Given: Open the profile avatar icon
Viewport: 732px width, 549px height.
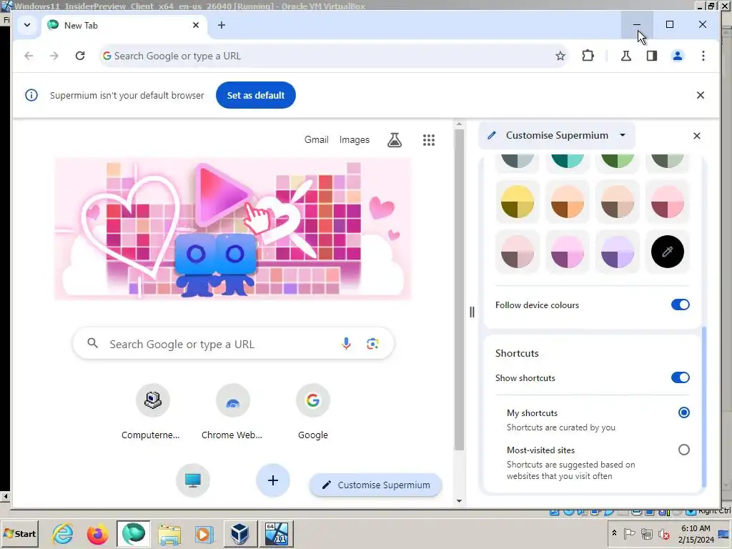Looking at the screenshot, I should [x=678, y=56].
